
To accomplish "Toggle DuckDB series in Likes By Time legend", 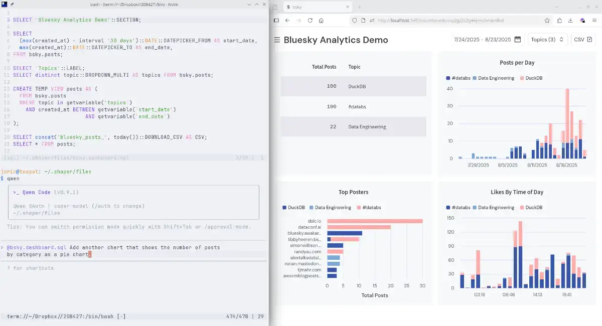I will point(531,208).
